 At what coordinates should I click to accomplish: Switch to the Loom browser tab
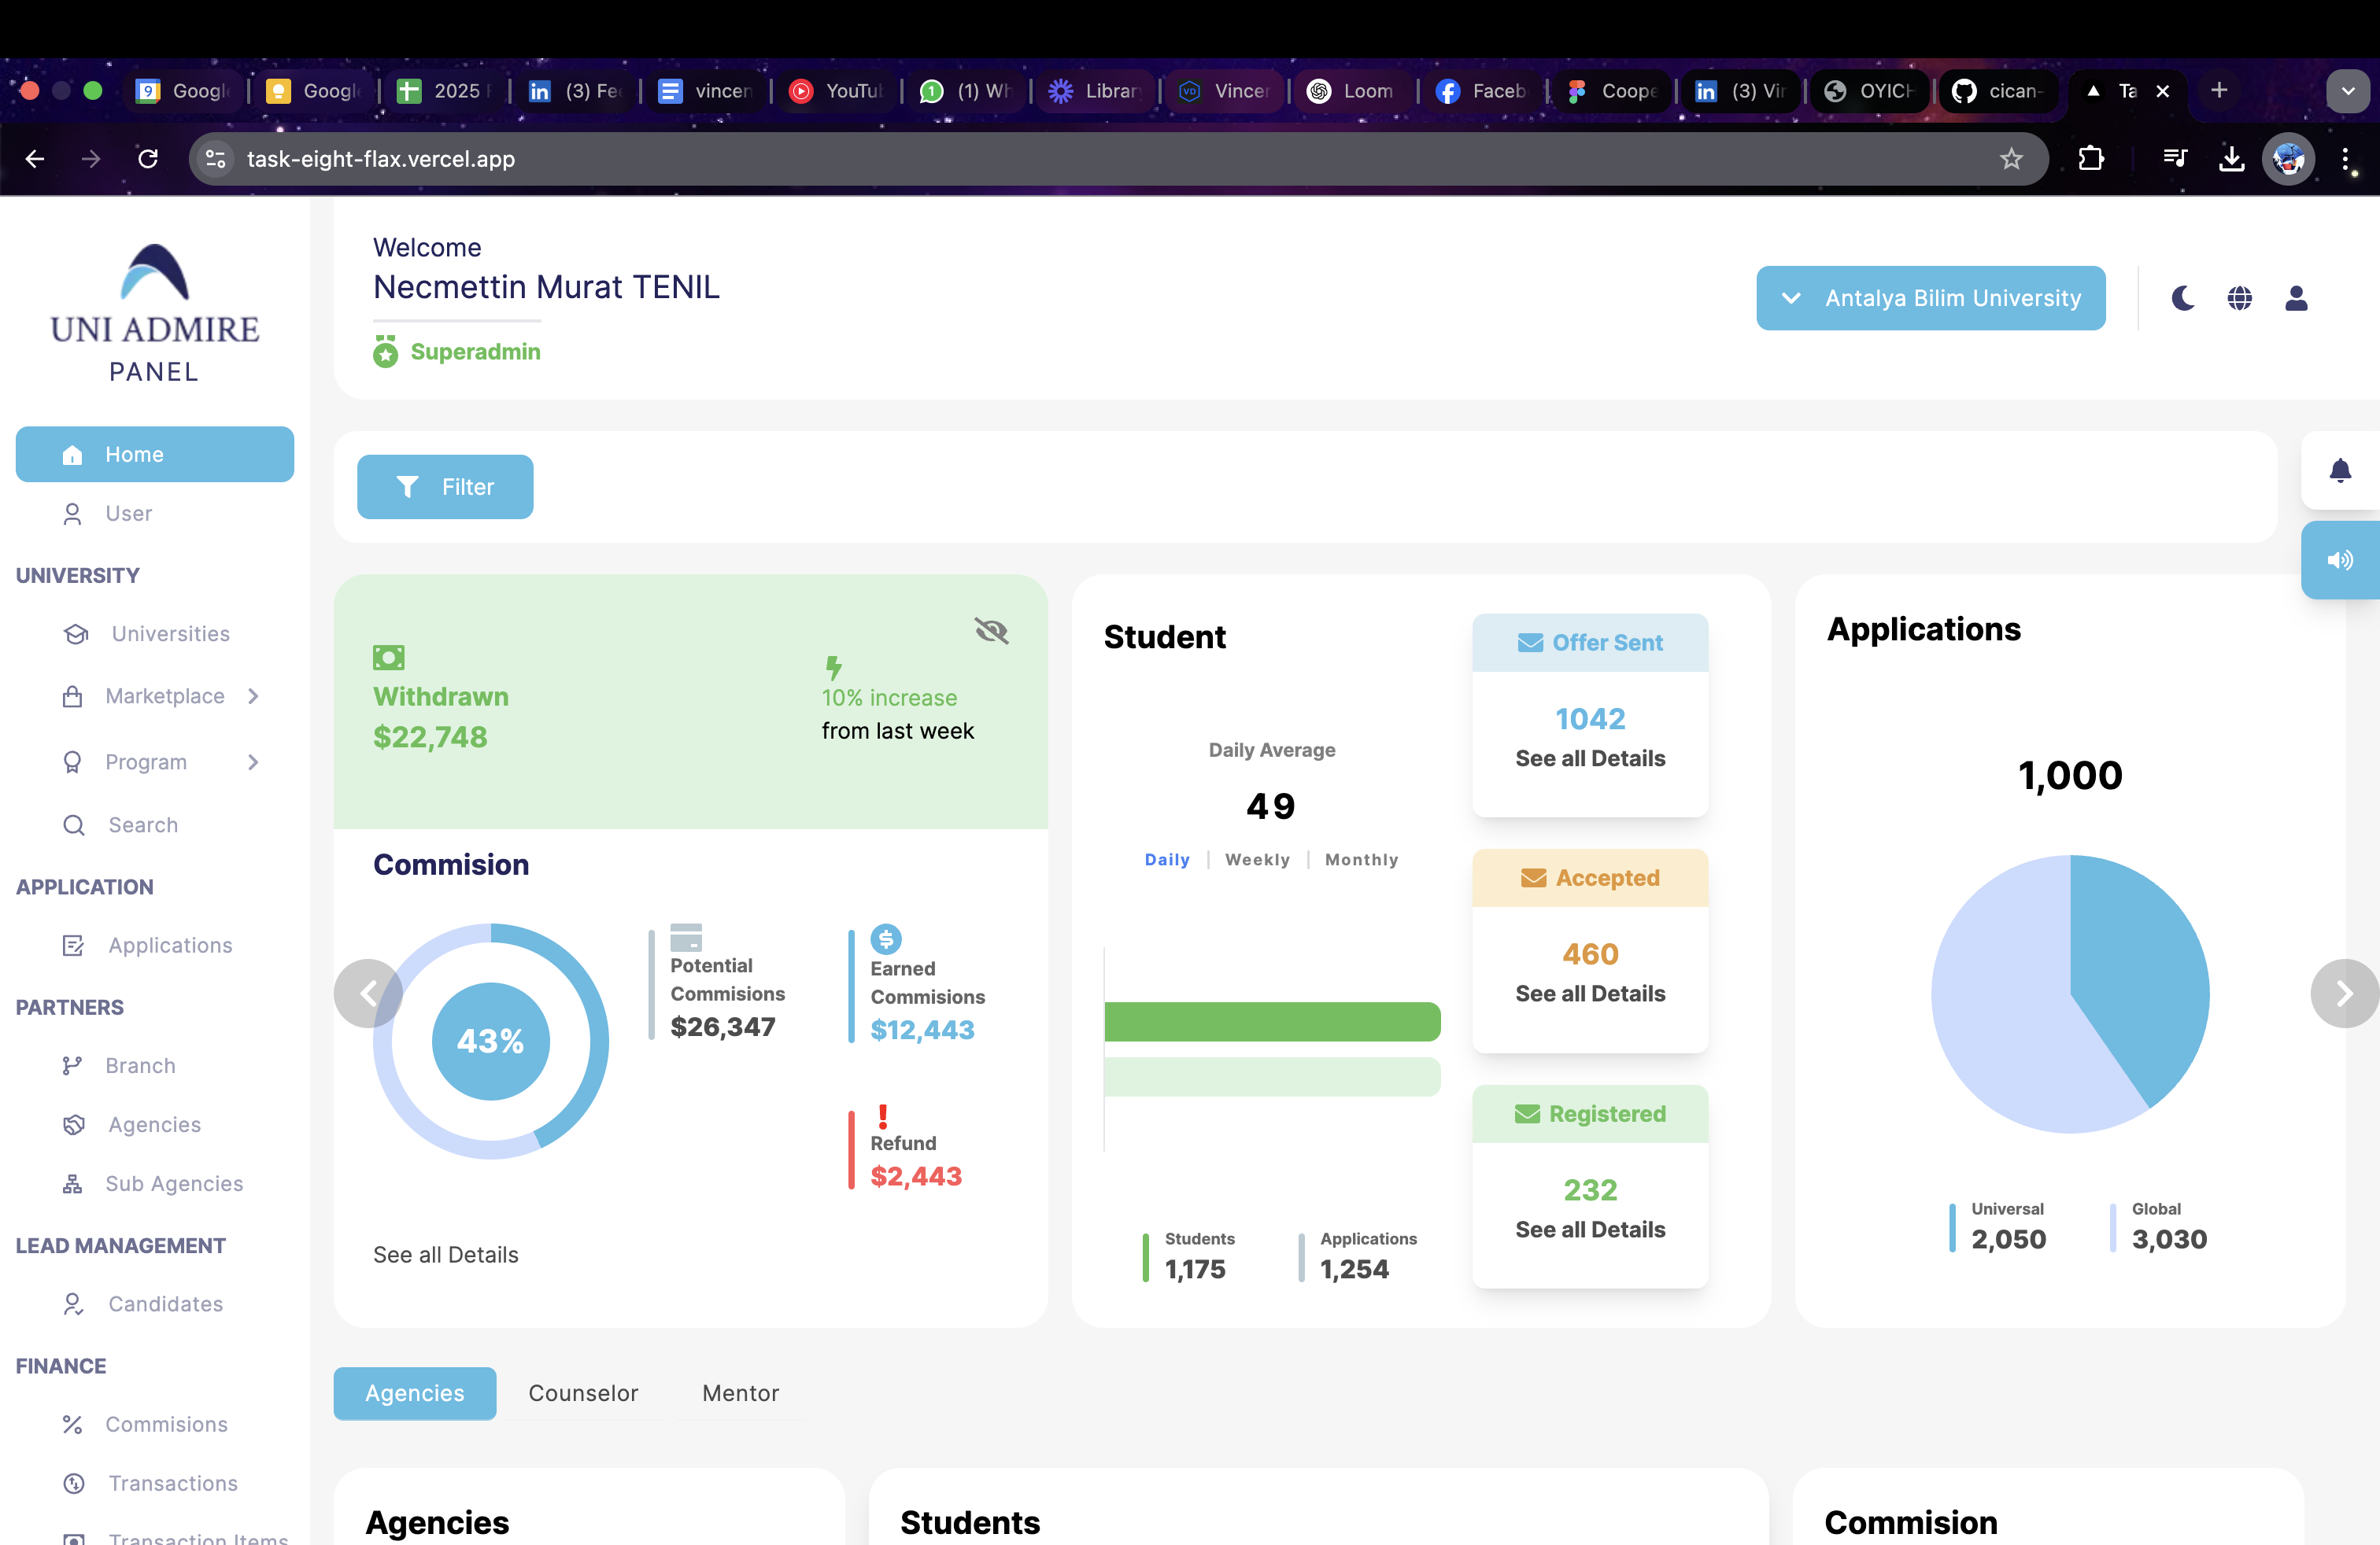(x=1352, y=91)
